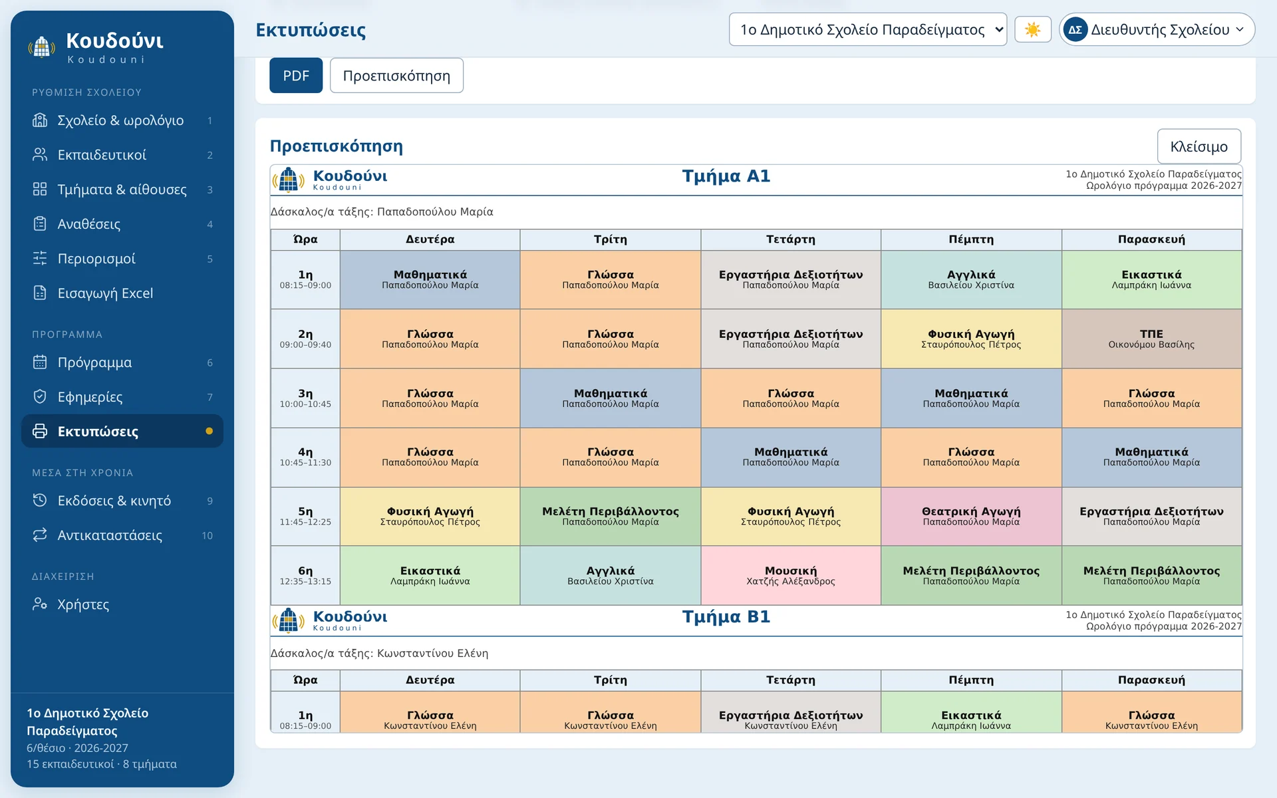Click the Δάσκαλος/α τάξης: Κωνσταντίνου Ελένη line
The image size is (1277, 798).
point(379,654)
